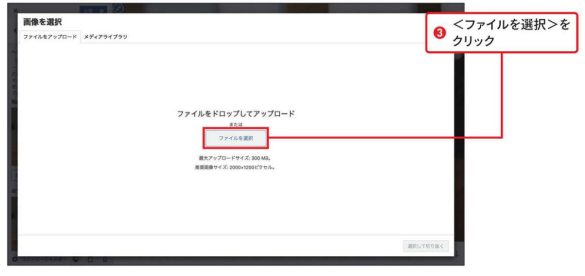Click the または text above the button
Image resolution: width=585 pixels, height=276 pixels.
[x=235, y=124]
